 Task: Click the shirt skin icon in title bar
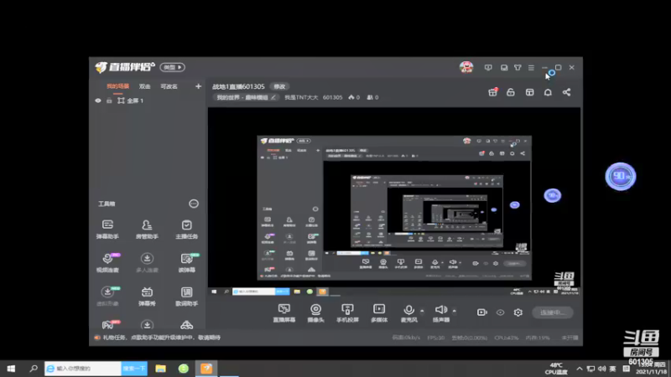[x=518, y=68]
